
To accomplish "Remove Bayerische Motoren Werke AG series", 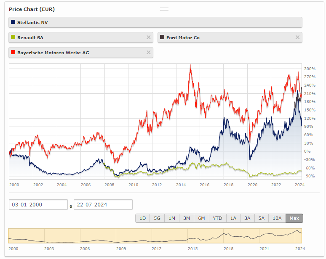I will [x=148, y=53].
